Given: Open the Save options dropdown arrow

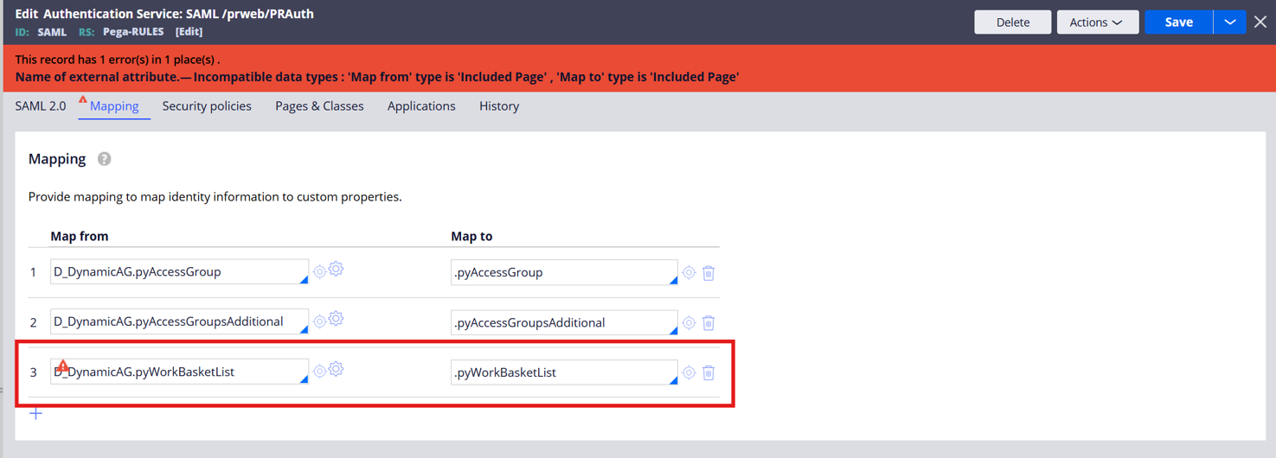Looking at the screenshot, I should (x=1229, y=22).
